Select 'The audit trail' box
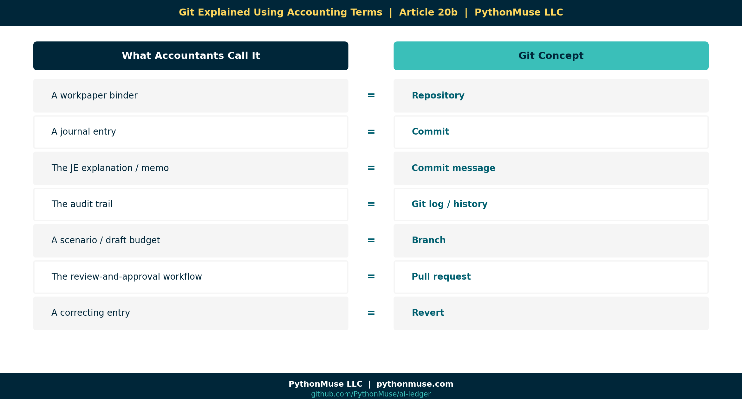Viewport: 742px width, 399px height. [191, 205]
